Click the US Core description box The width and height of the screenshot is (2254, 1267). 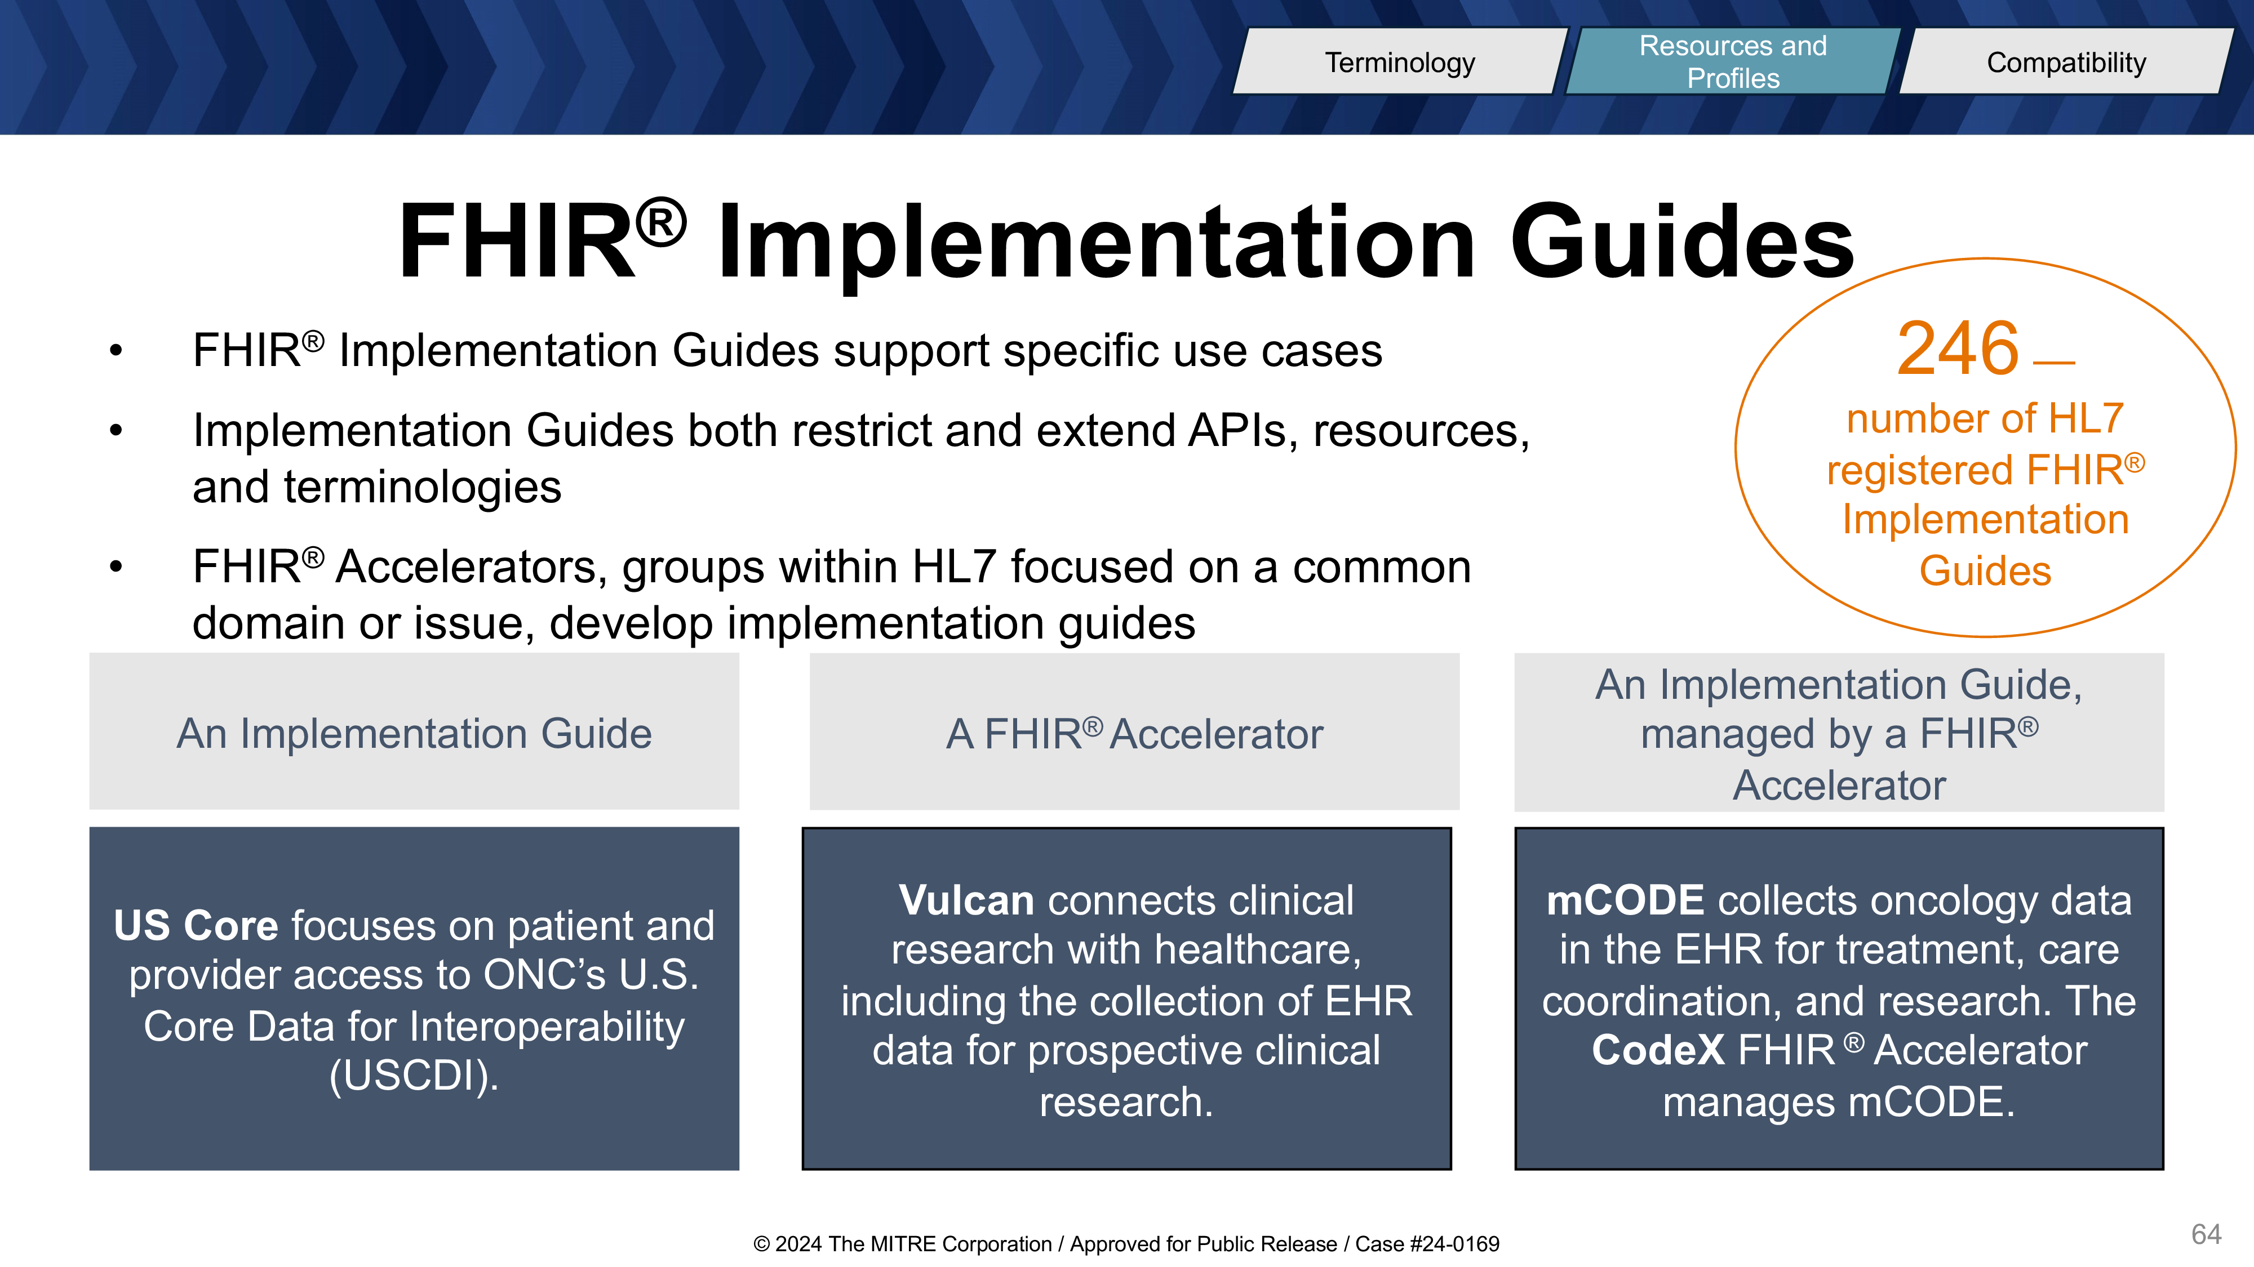point(414,998)
